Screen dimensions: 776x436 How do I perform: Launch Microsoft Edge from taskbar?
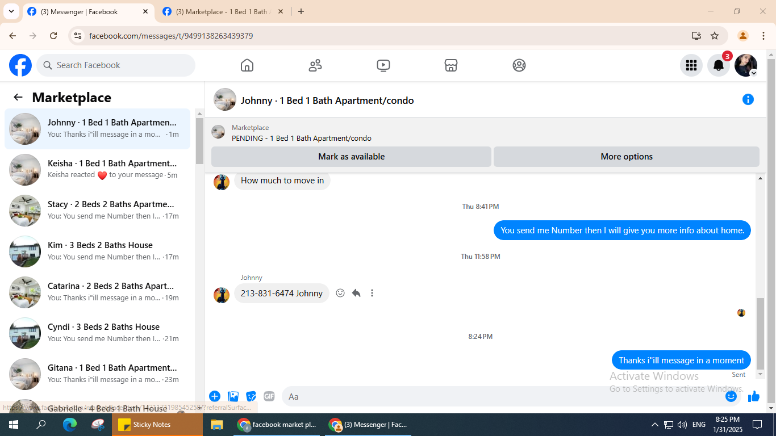pos(70,425)
